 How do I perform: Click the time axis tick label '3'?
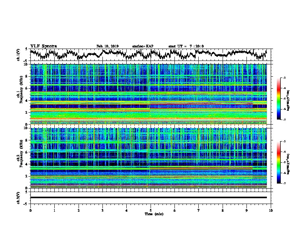pyautogui.click(x=102, y=211)
